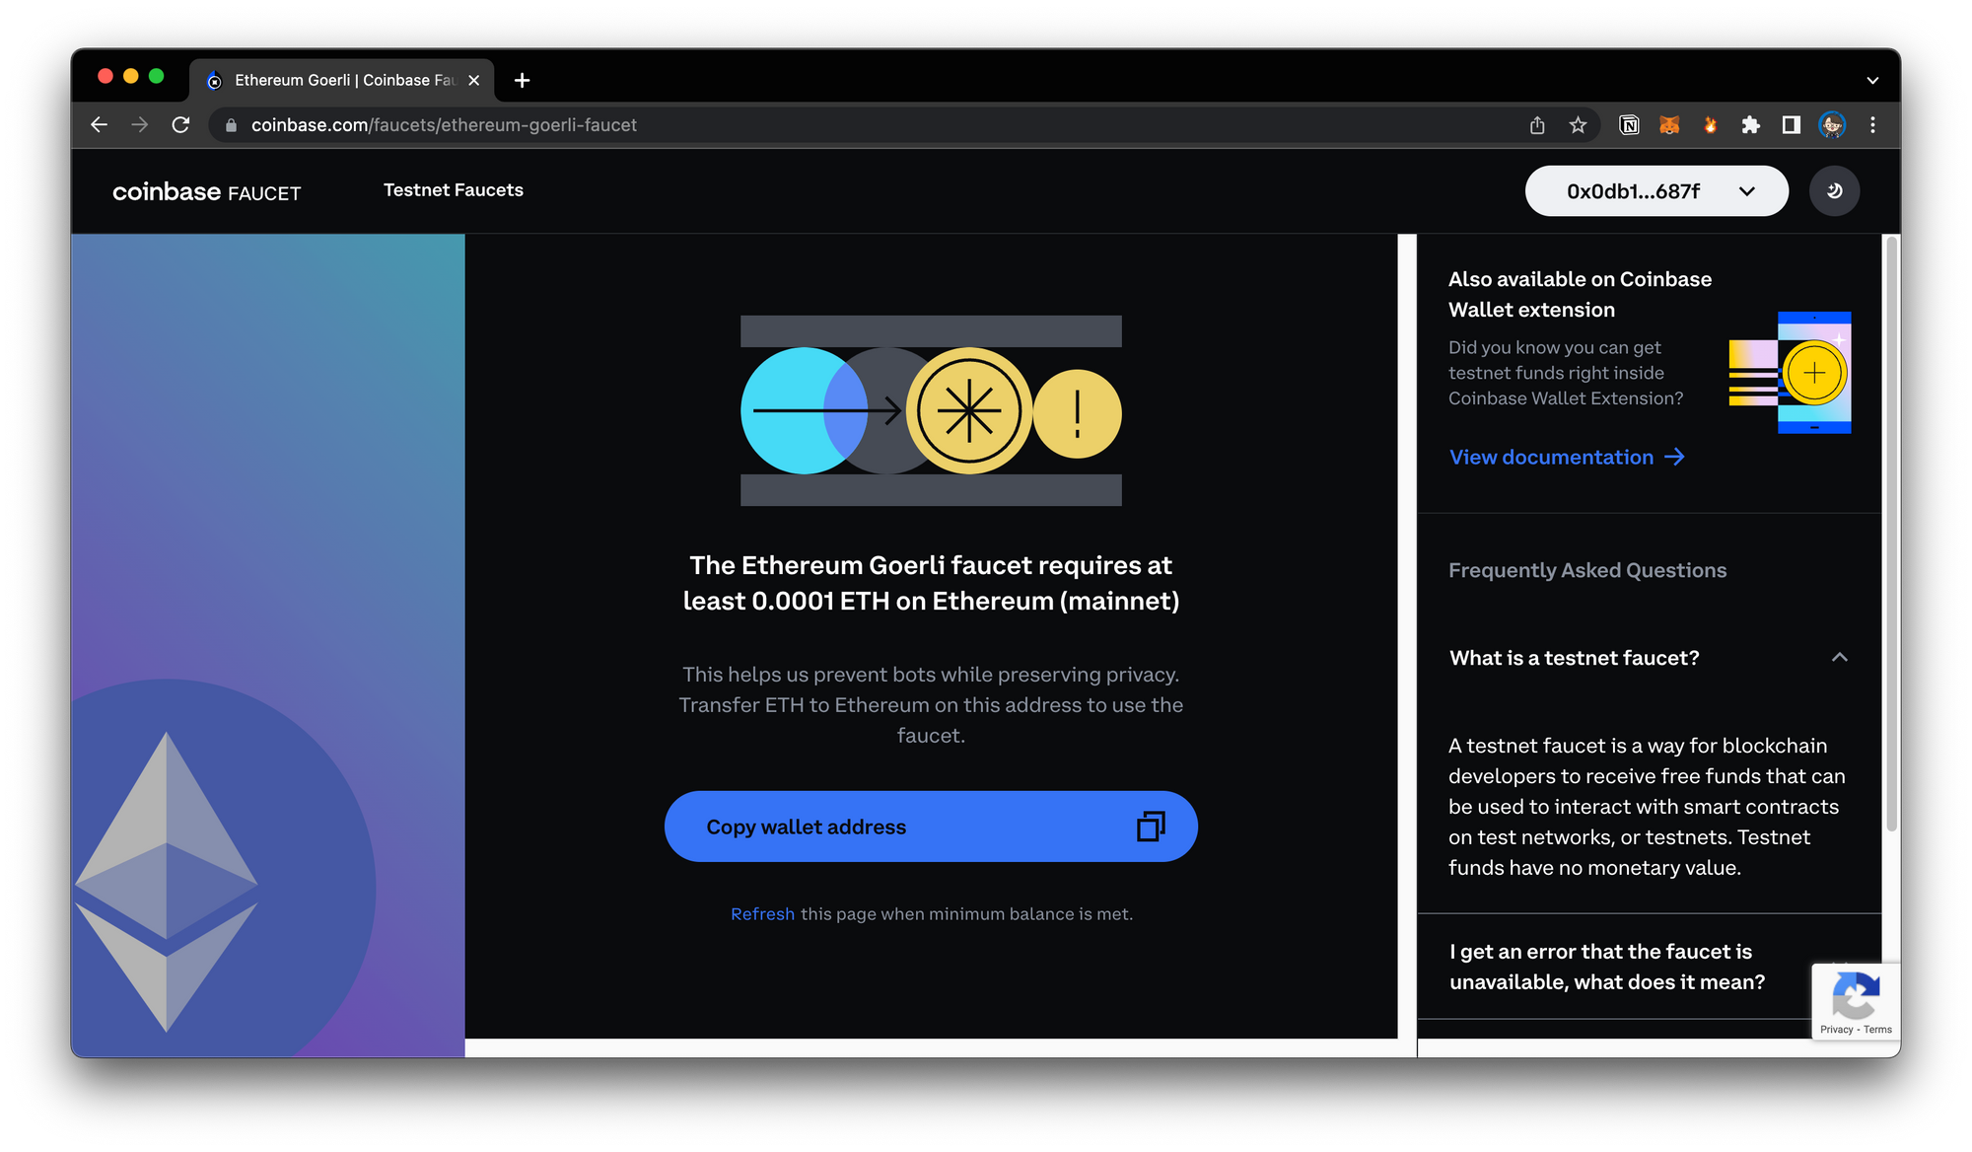Image resolution: width=1972 pixels, height=1152 pixels.
Task: Toggle dark mode moon button
Action: coord(1834,191)
